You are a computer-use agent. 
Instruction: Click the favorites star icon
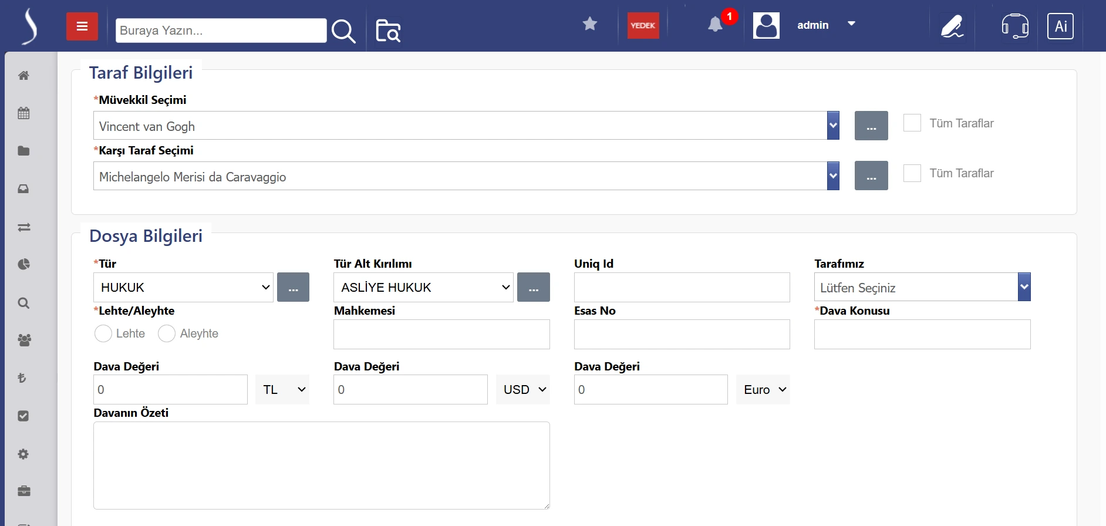click(590, 24)
